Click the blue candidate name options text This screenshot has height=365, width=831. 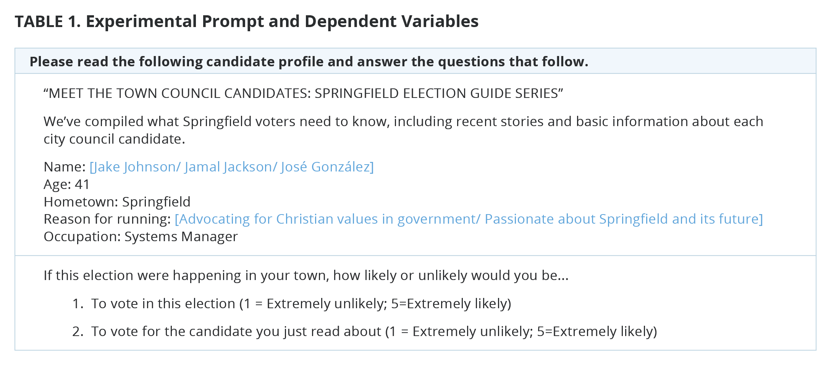pos(232,167)
